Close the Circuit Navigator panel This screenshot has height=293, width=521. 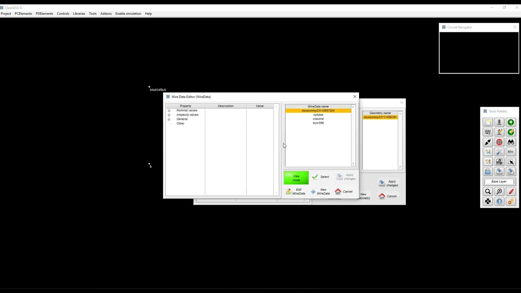point(515,27)
